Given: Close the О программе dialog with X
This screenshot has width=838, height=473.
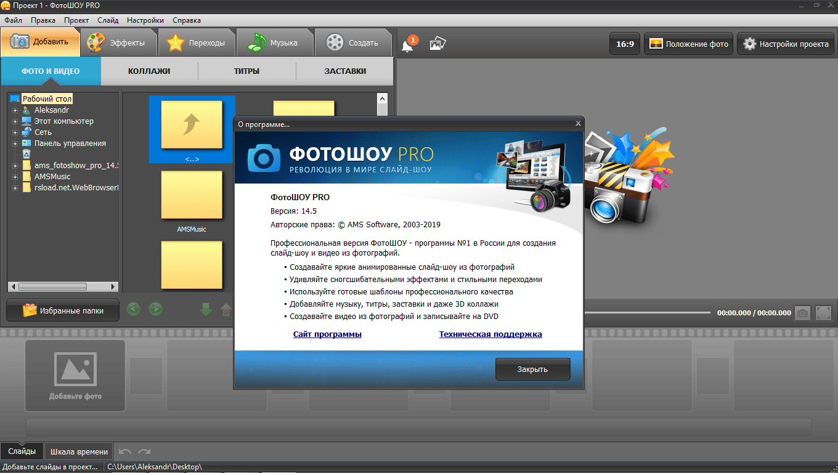Looking at the screenshot, I should [x=578, y=124].
